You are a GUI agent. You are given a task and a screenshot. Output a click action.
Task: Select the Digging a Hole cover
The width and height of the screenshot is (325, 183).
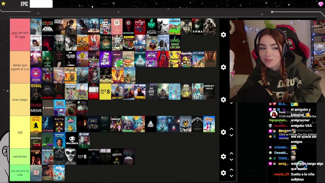(59, 26)
